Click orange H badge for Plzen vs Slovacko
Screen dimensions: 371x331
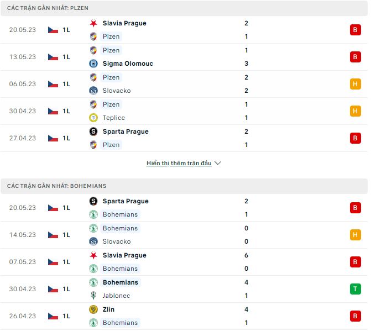click(356, 84)
